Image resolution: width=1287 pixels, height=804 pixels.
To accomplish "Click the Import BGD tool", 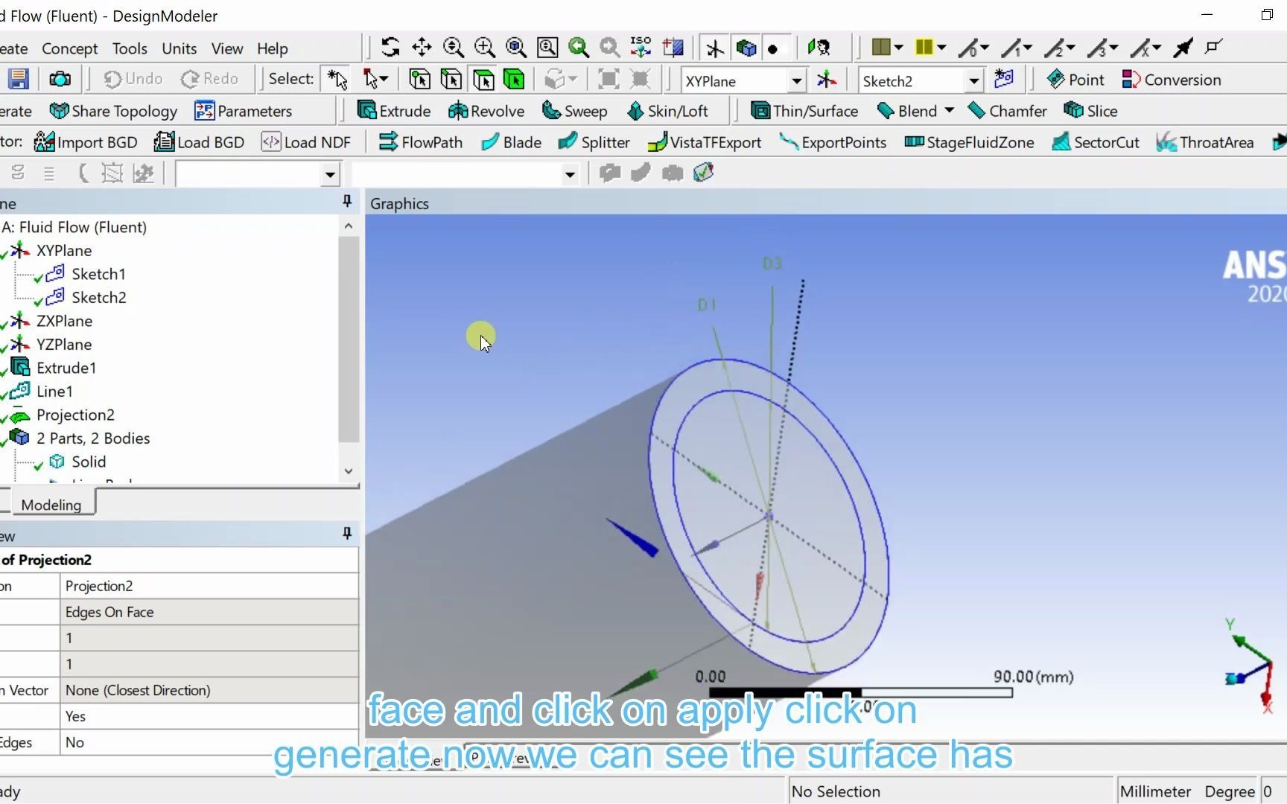I will click(86, 142).
